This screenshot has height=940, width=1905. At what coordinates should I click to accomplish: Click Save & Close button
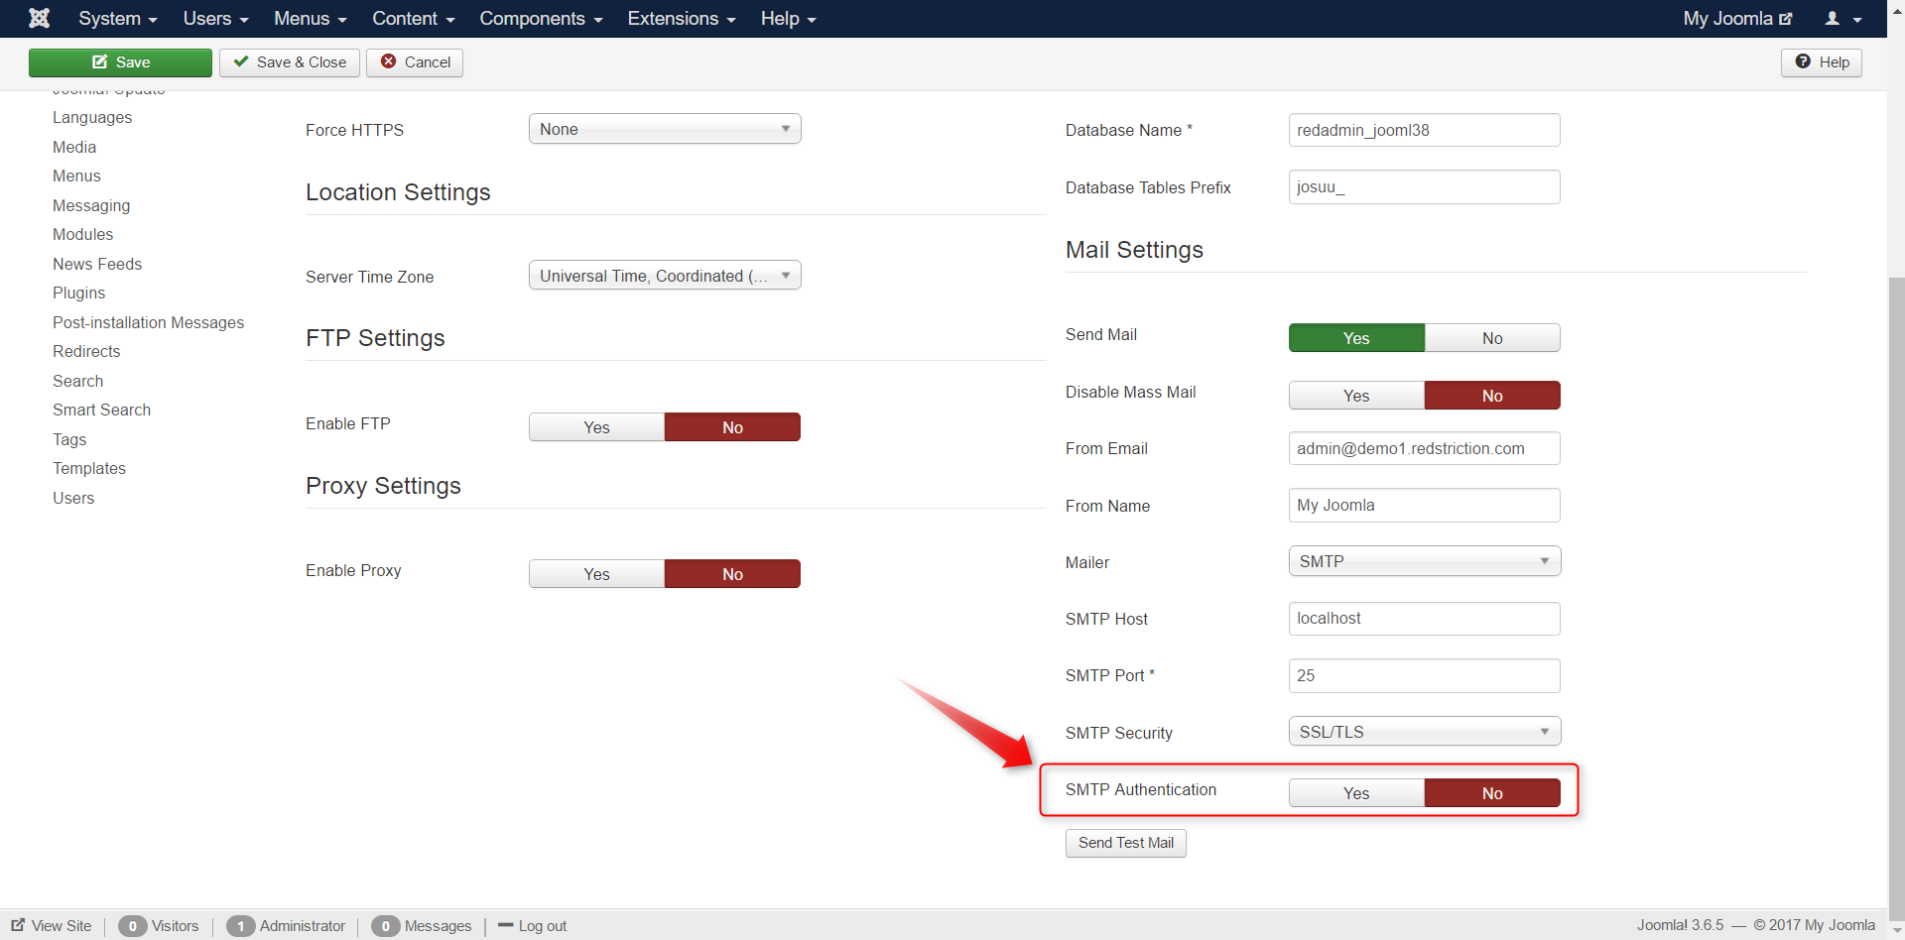[x=290, y=62]
